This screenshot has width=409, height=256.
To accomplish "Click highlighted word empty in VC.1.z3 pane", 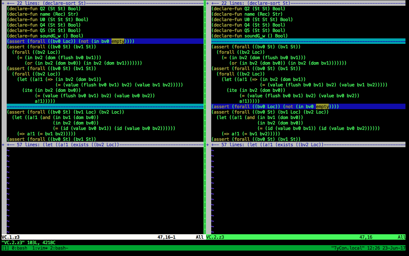I will point(118,41).
